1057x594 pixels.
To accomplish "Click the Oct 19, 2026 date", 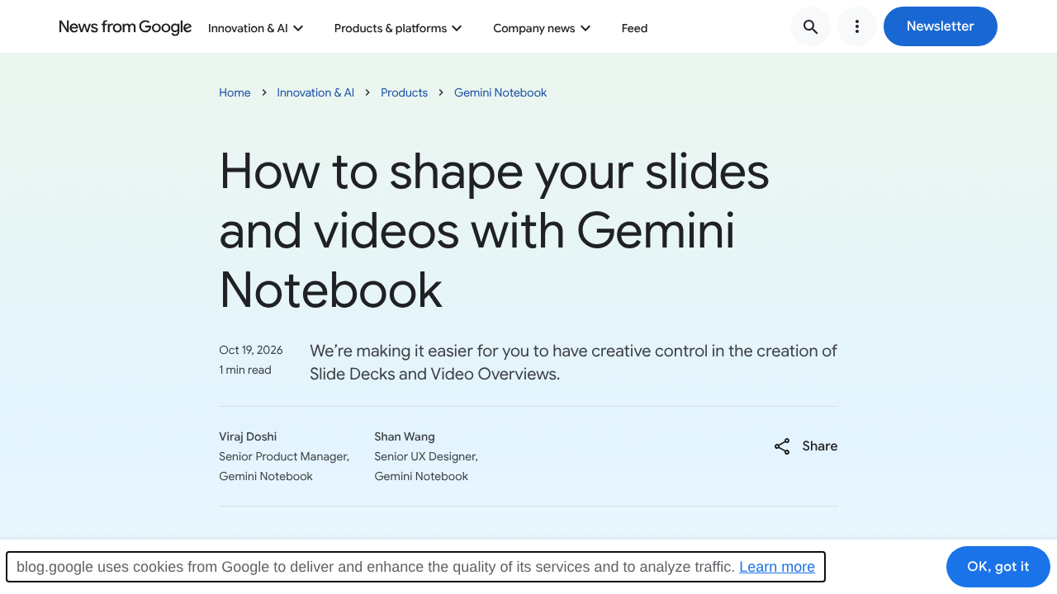I will pos(251,350).
